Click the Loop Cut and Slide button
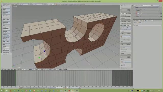 pos(6,36)
